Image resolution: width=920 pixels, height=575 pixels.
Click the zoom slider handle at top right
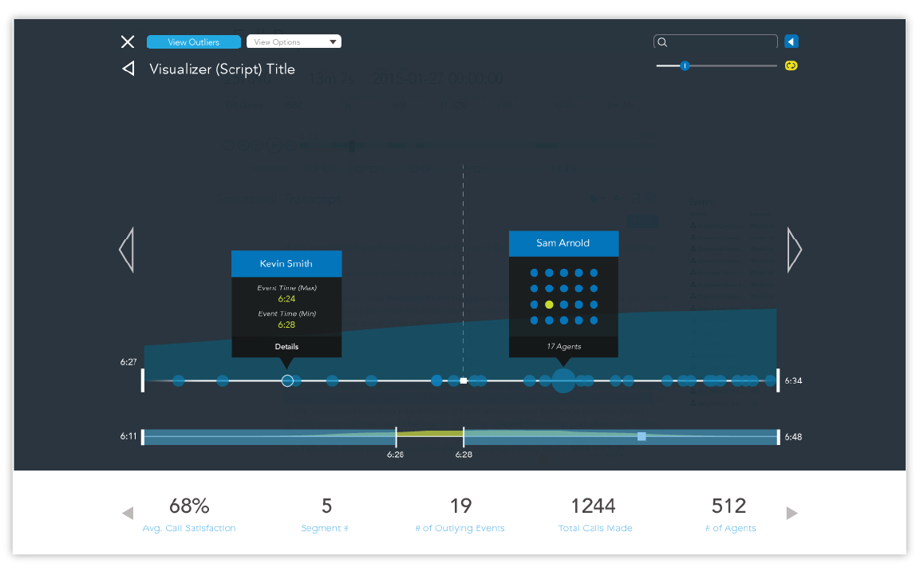click(x=685, y=65)
